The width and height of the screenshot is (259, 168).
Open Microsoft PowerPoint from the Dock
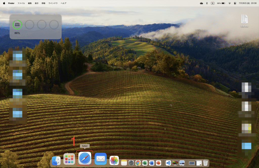click(x=158, y=163)
